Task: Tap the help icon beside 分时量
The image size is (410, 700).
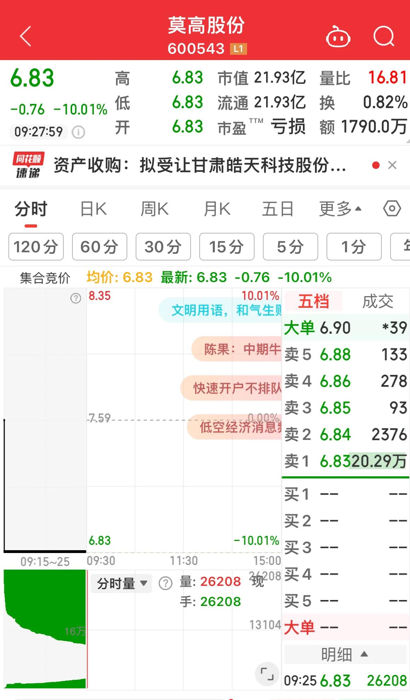Action: coord(165,583)
